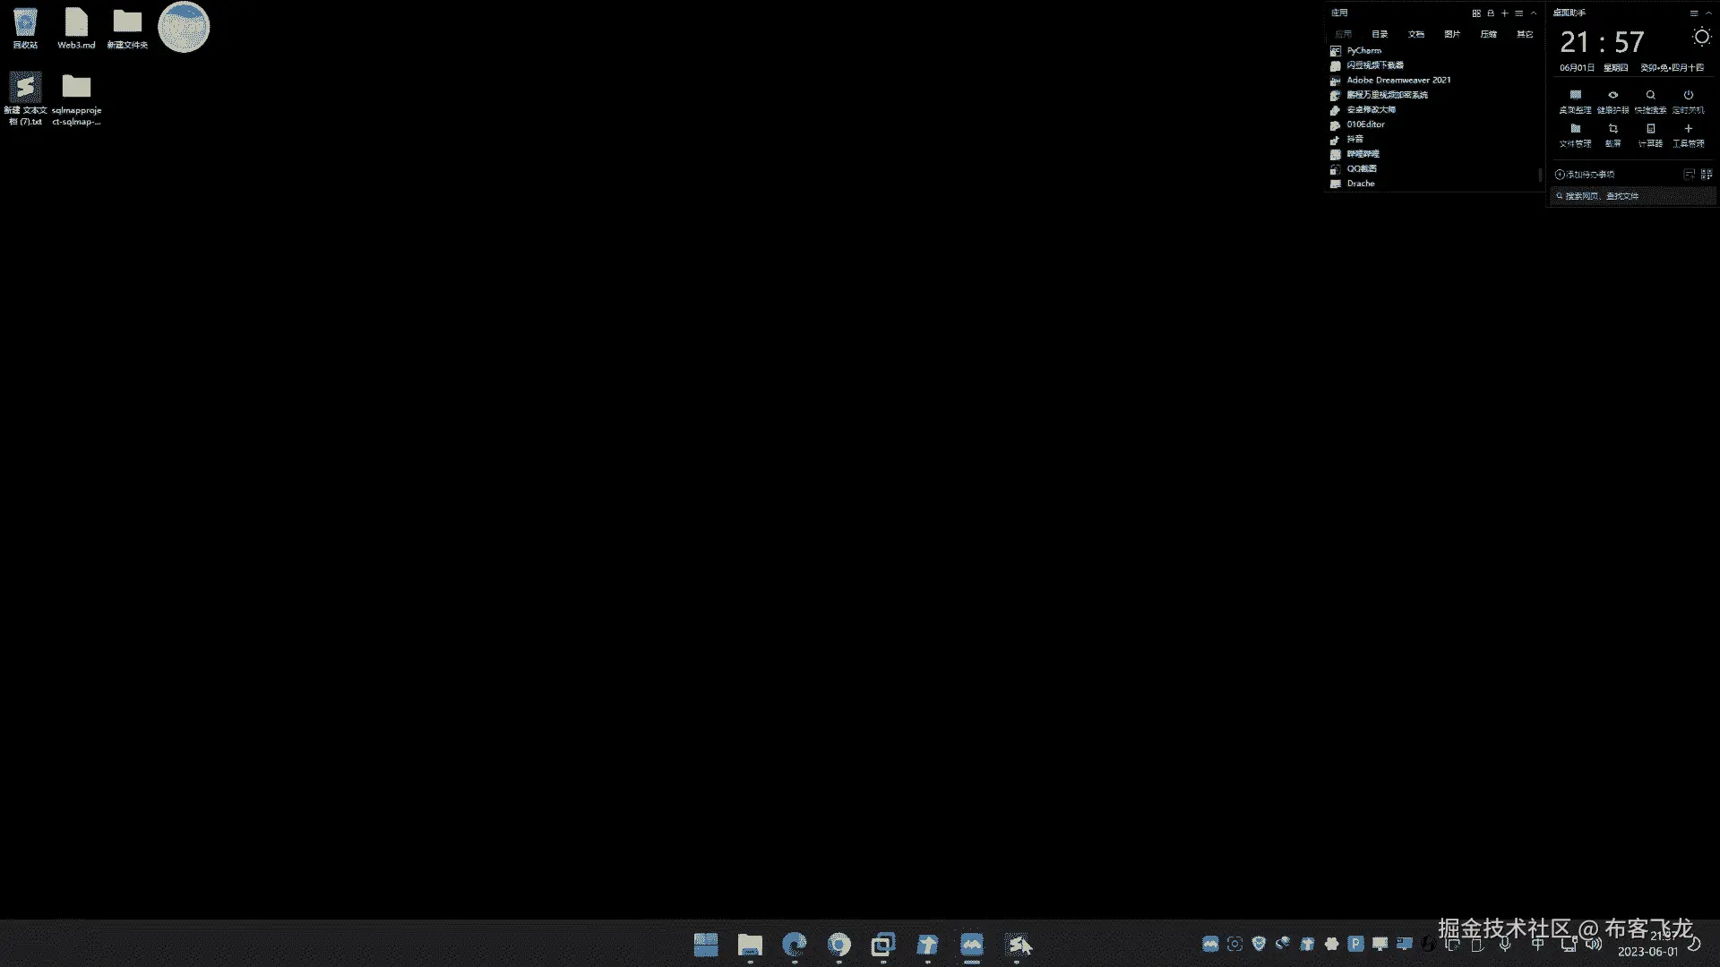
Task: Open the 桌面助手 hamburger menu
Action: click(x=1694, y=13)
